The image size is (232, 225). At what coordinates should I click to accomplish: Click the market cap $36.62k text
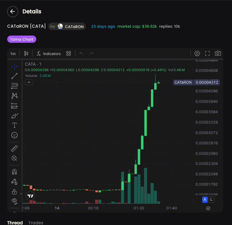(137, 26)
